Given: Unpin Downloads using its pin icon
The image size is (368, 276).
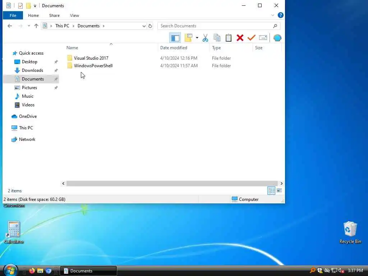Looking at the screenshot, I should 56,70.
